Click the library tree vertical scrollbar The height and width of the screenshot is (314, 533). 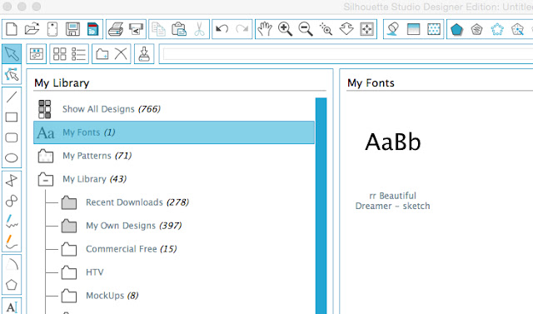tap(321, 206)
